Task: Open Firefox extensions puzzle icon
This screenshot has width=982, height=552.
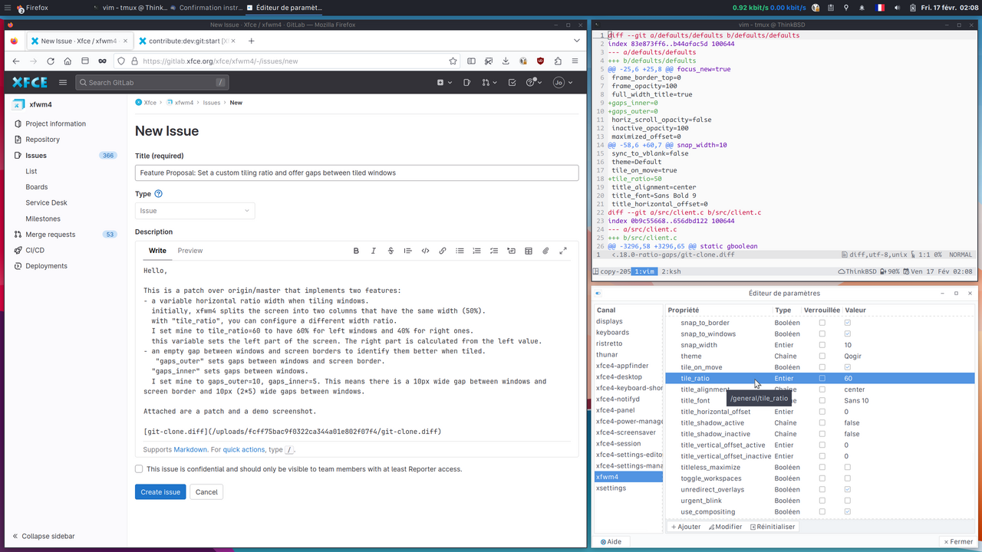Action: [x=558, y=61]
